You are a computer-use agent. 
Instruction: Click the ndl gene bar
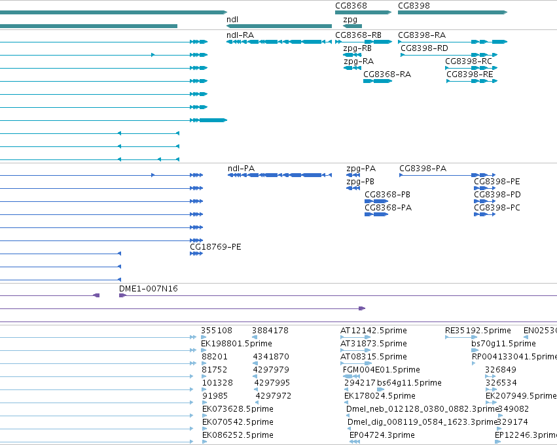click(x=279, y=26)
